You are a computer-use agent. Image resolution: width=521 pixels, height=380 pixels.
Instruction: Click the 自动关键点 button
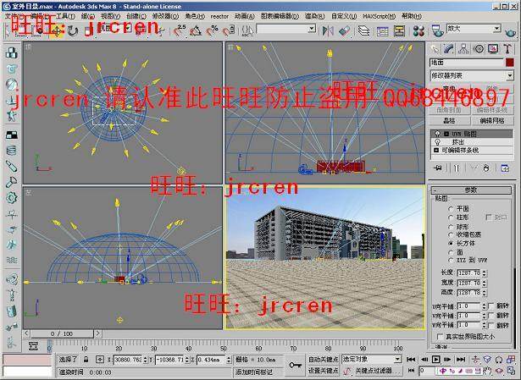(324, 359)
